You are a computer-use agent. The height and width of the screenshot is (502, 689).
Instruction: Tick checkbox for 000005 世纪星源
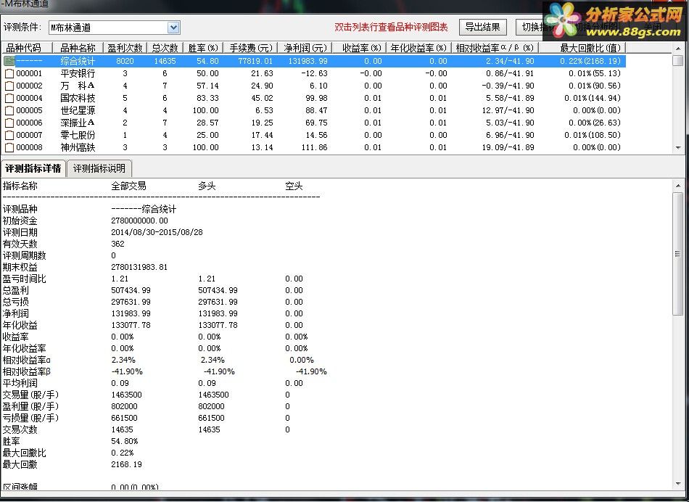pyautogui.click(x=9, y=110)
